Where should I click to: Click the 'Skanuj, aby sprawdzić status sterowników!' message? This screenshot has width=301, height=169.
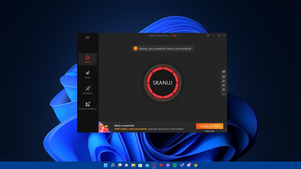coord(165,49)
